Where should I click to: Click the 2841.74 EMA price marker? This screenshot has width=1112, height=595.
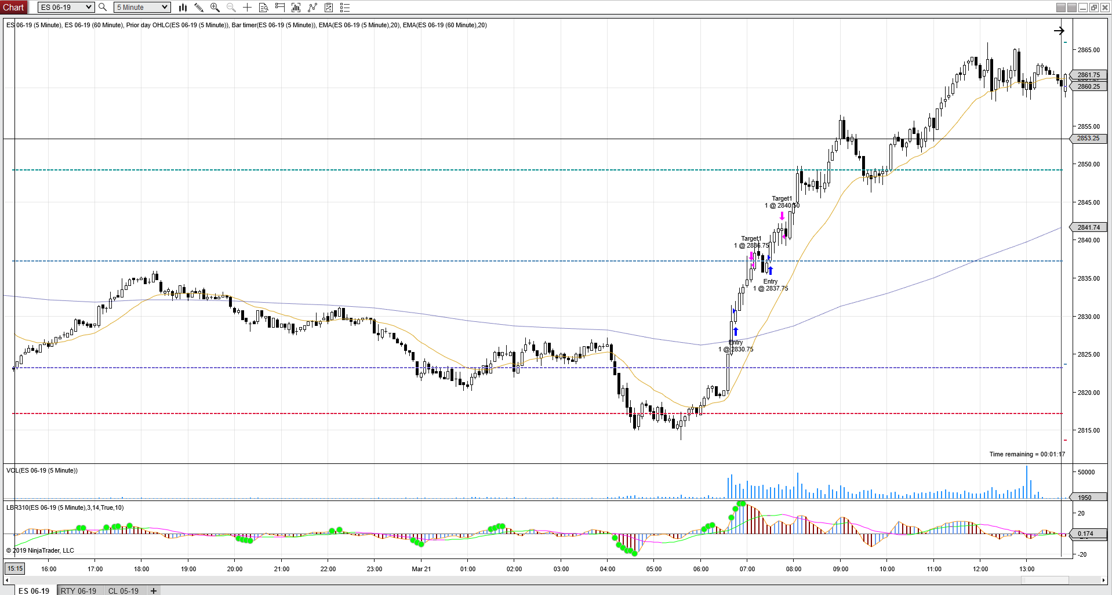[x=1088, y=227]
